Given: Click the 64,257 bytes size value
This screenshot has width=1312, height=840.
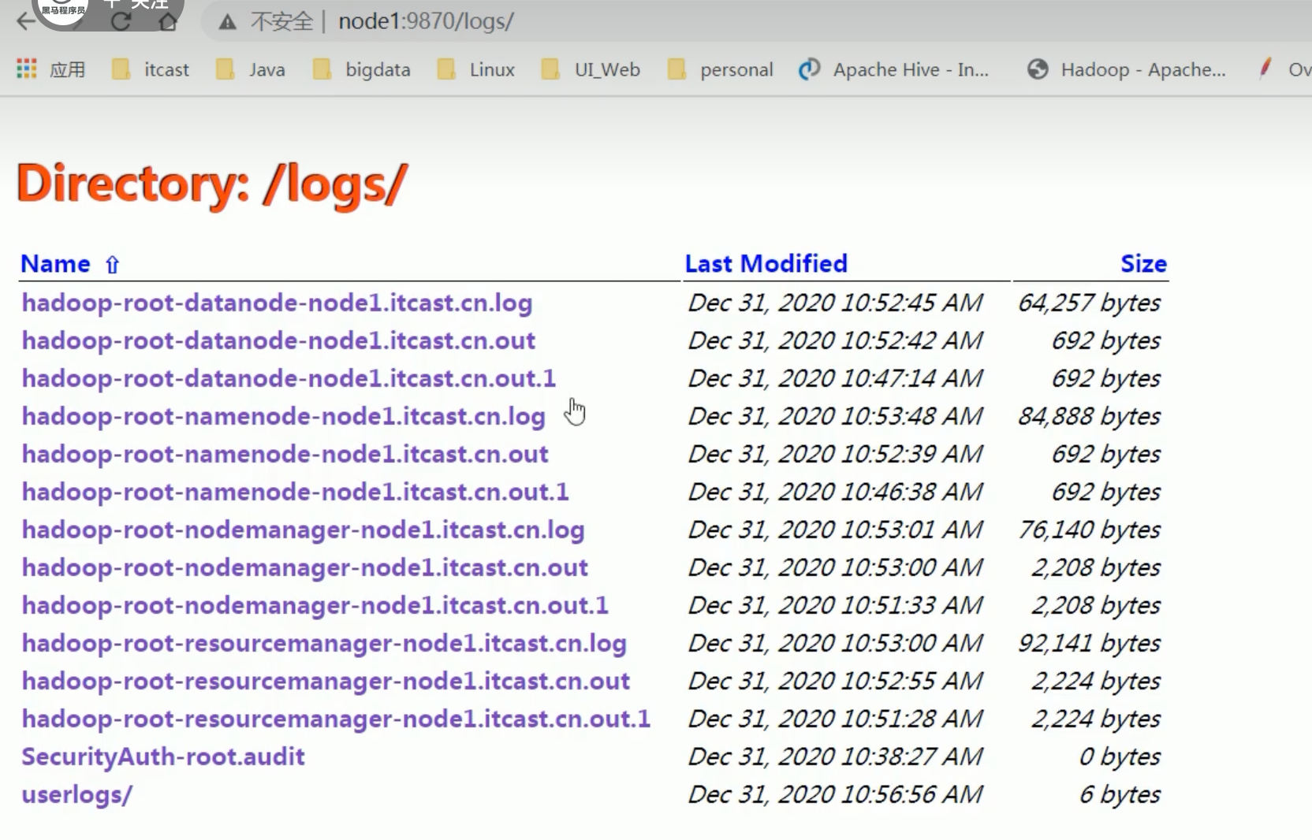Looking at the screenshot, I should pyautogui.click(x=1089, y=303).
